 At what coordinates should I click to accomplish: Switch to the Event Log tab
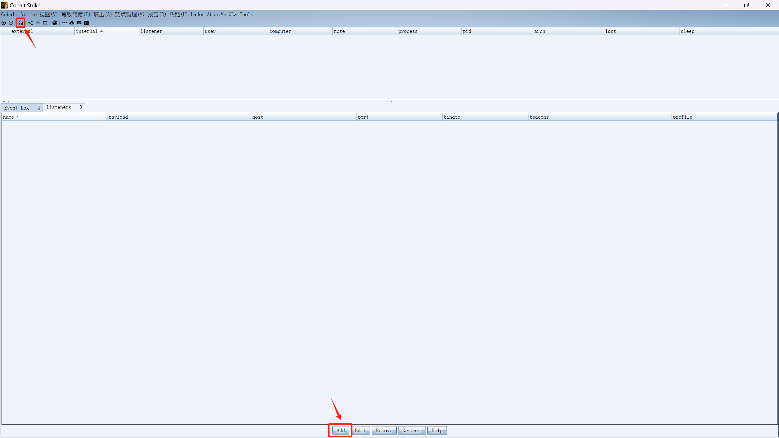tap(17, 108)
